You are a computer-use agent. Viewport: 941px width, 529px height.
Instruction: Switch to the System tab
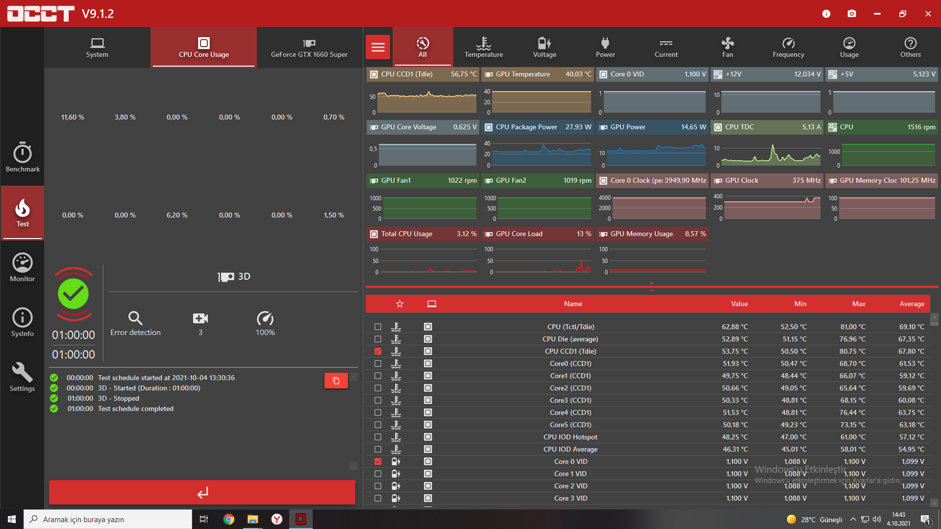coord(97,48)
